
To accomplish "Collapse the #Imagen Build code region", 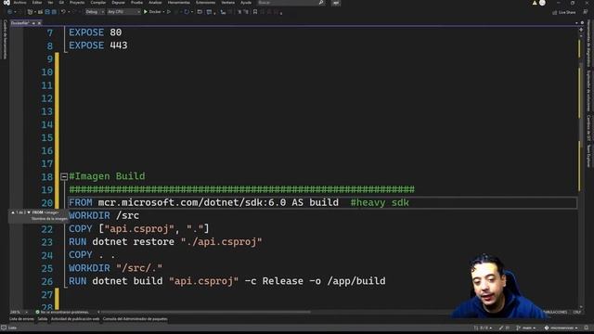I will pyautogui.click(x=64, y=176).
